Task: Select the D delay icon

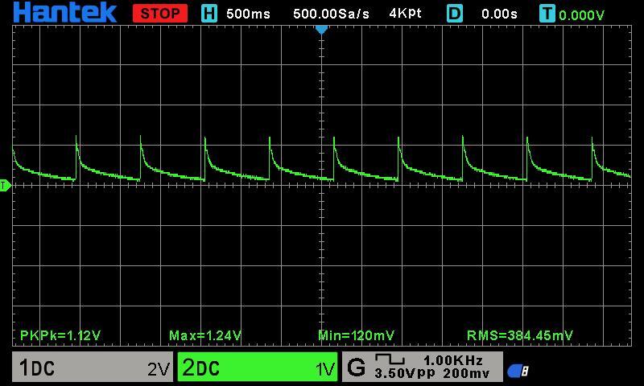Action: tap(455, 14)
